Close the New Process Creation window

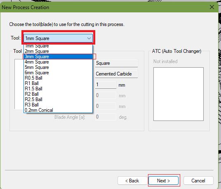click(x=212, y=7)
